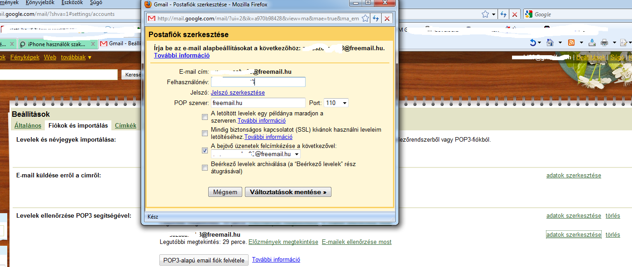Screen dimensions: 632x267
Task: Click the popup window URL address bar
Action: (x=258, y=19)
